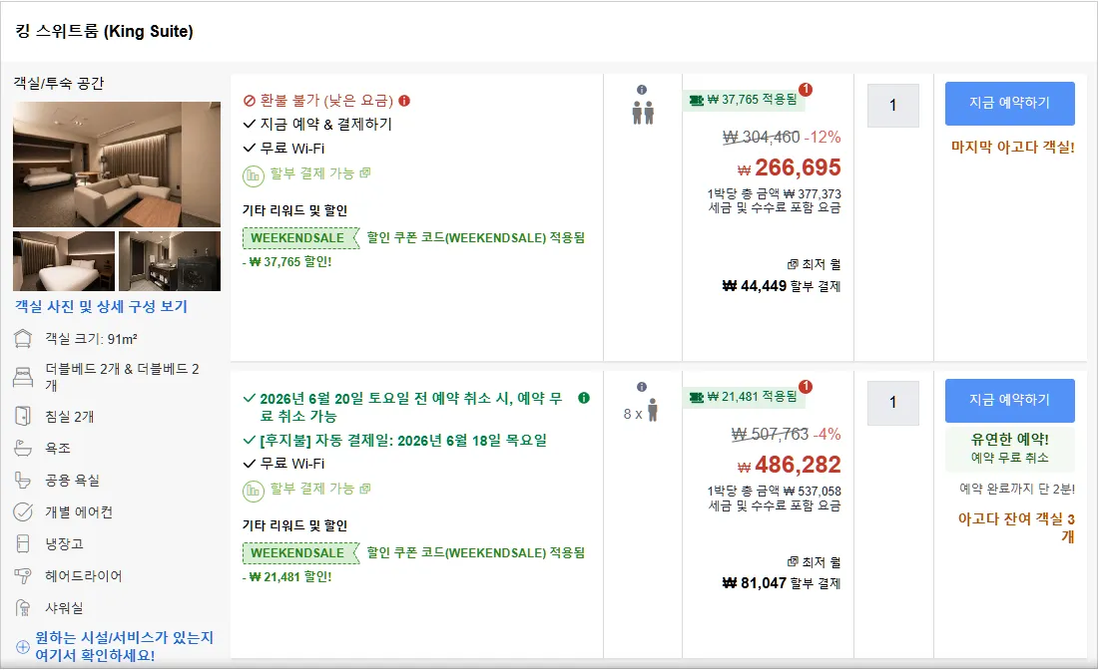This screenshot has height=670, width=1098.
Task: Click the 킹 스위트룸 (King Suite) heading
Action: tap(105, 32)
